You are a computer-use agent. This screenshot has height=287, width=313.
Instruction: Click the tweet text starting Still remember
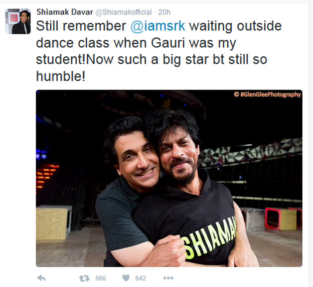coord(159,51)
